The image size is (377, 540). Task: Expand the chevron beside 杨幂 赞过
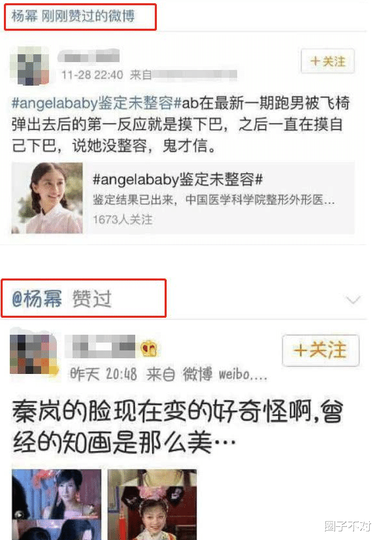click(x=353, y=299)
